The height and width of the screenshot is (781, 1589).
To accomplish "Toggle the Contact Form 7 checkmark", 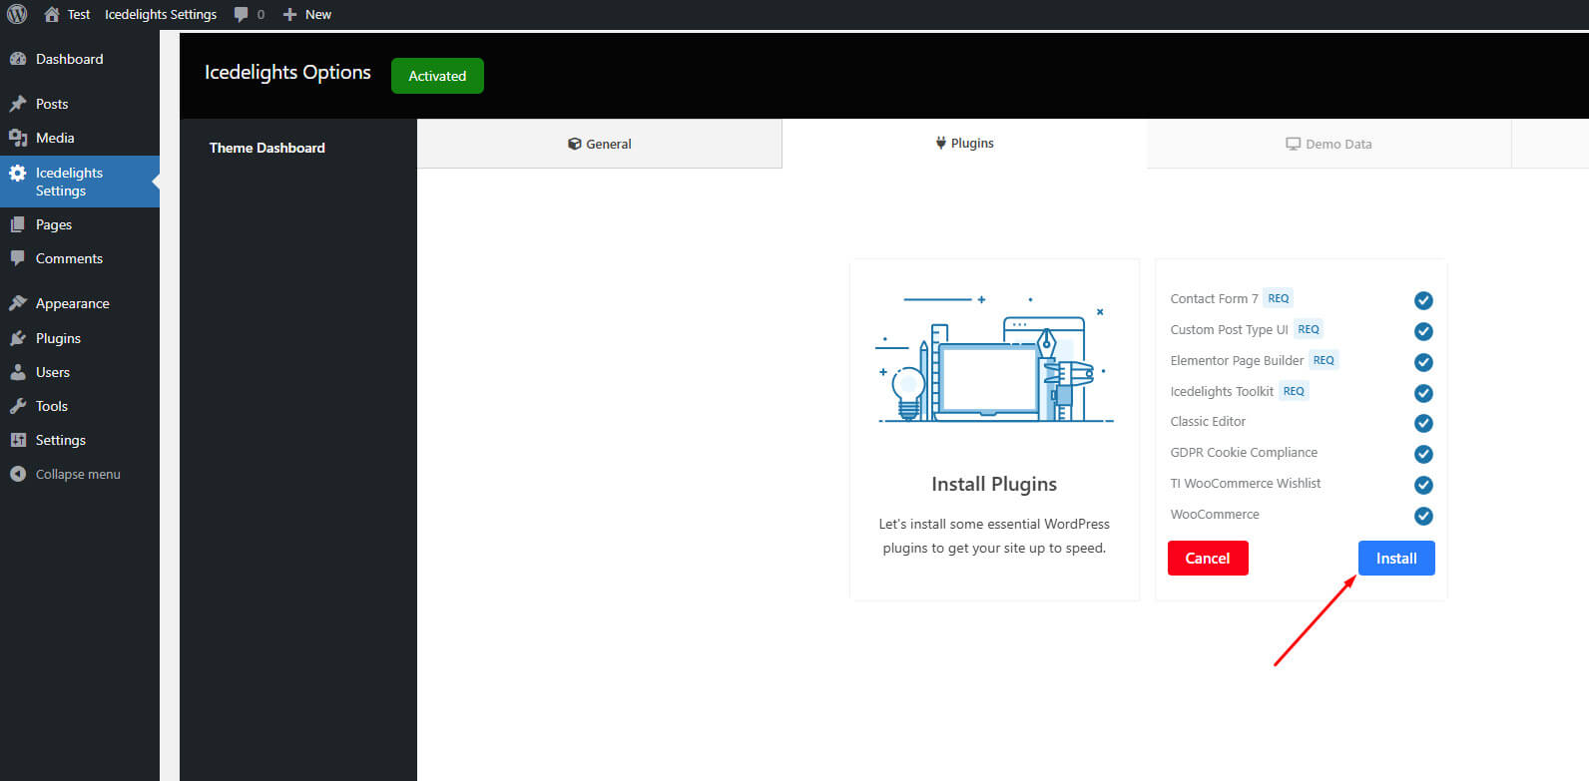I will coord(1423,300).
